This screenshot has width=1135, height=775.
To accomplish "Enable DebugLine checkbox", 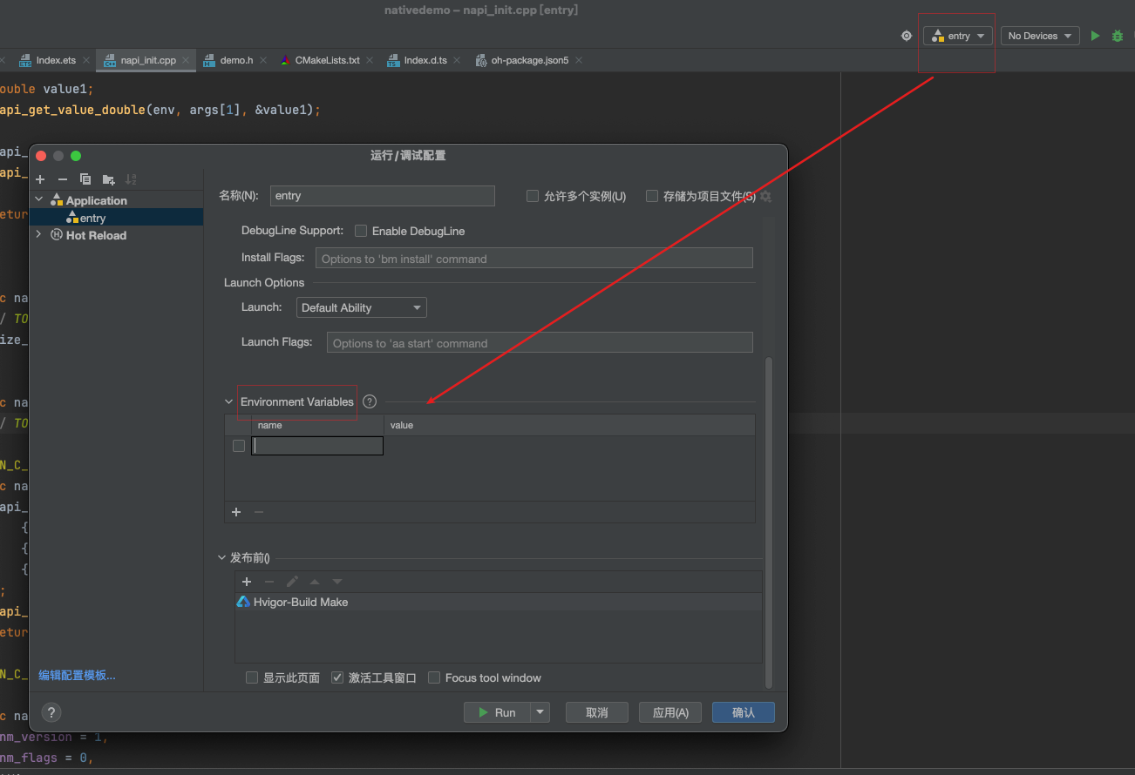I will click(x=361, y=231).
